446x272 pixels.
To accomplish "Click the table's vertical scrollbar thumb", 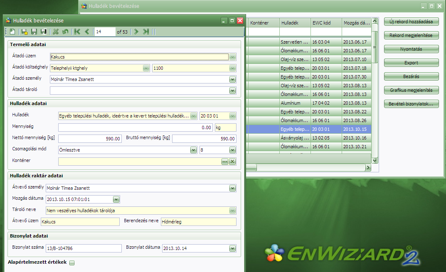I will click(x=375, y=47).
